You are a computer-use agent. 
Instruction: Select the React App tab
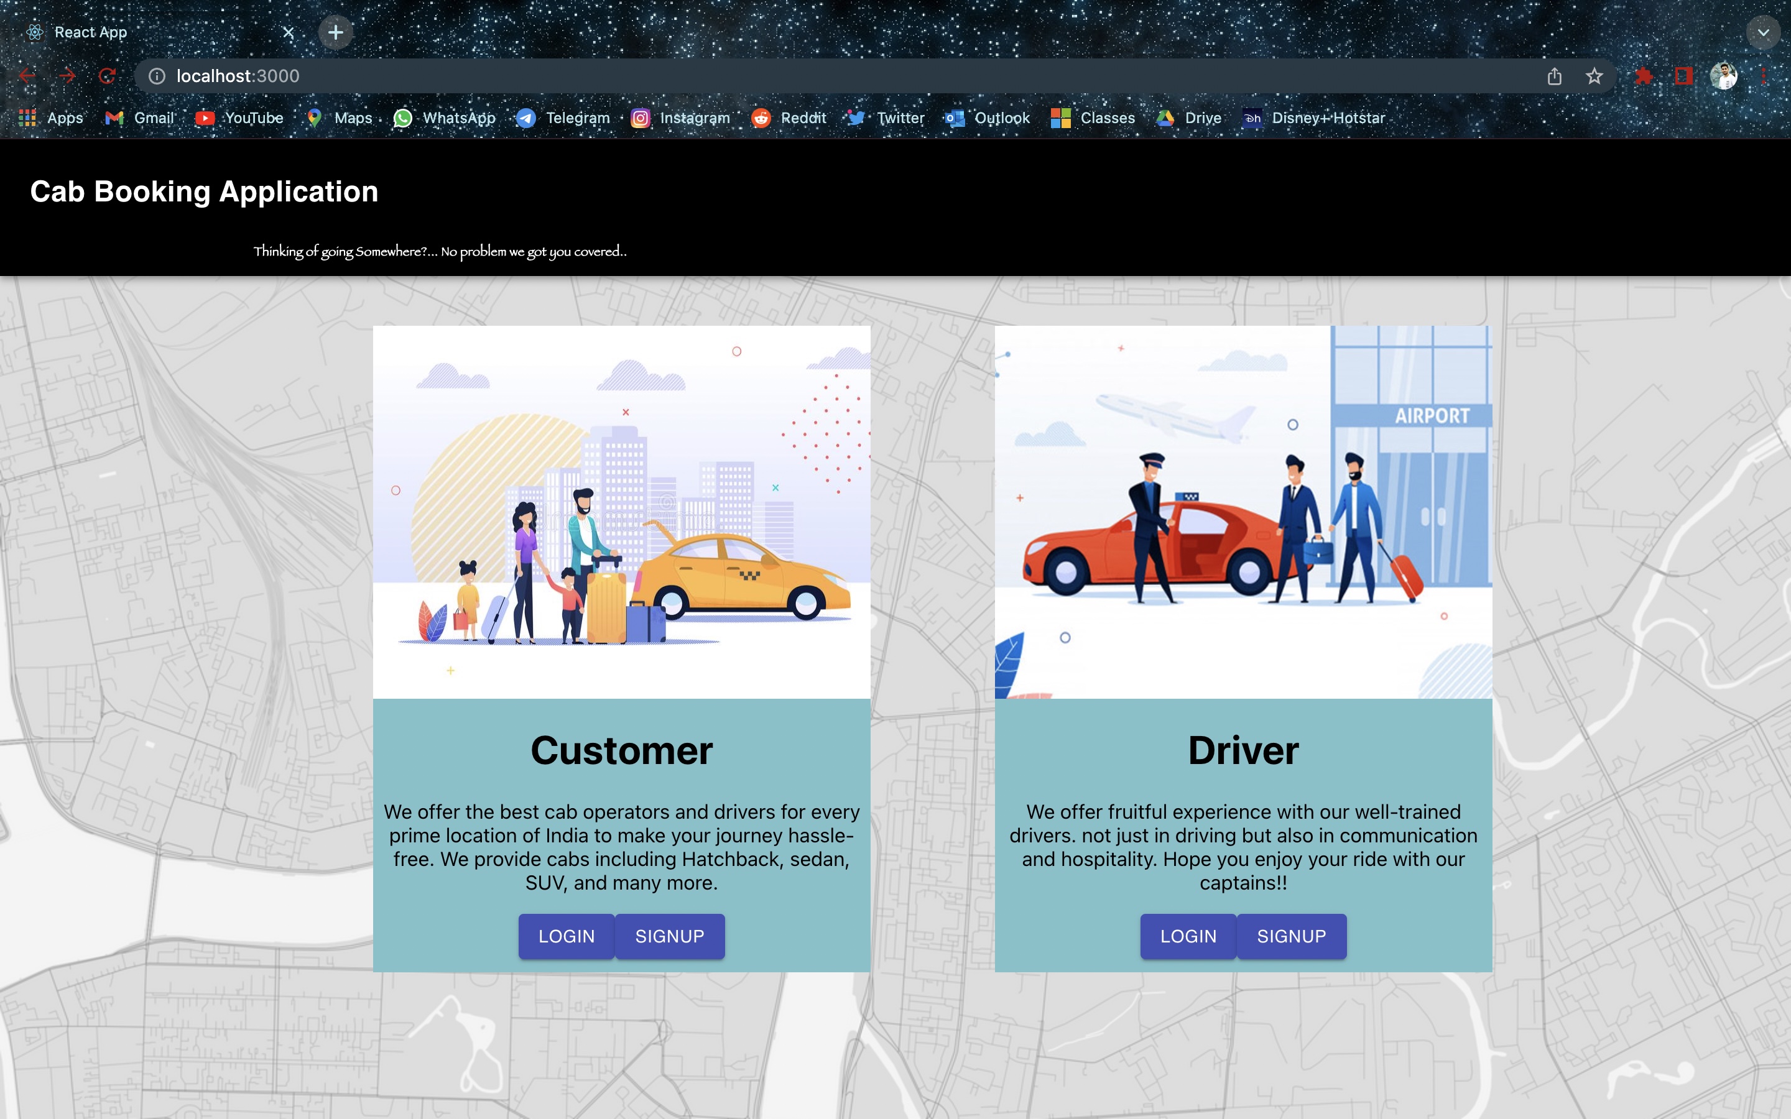pos(159,32)
